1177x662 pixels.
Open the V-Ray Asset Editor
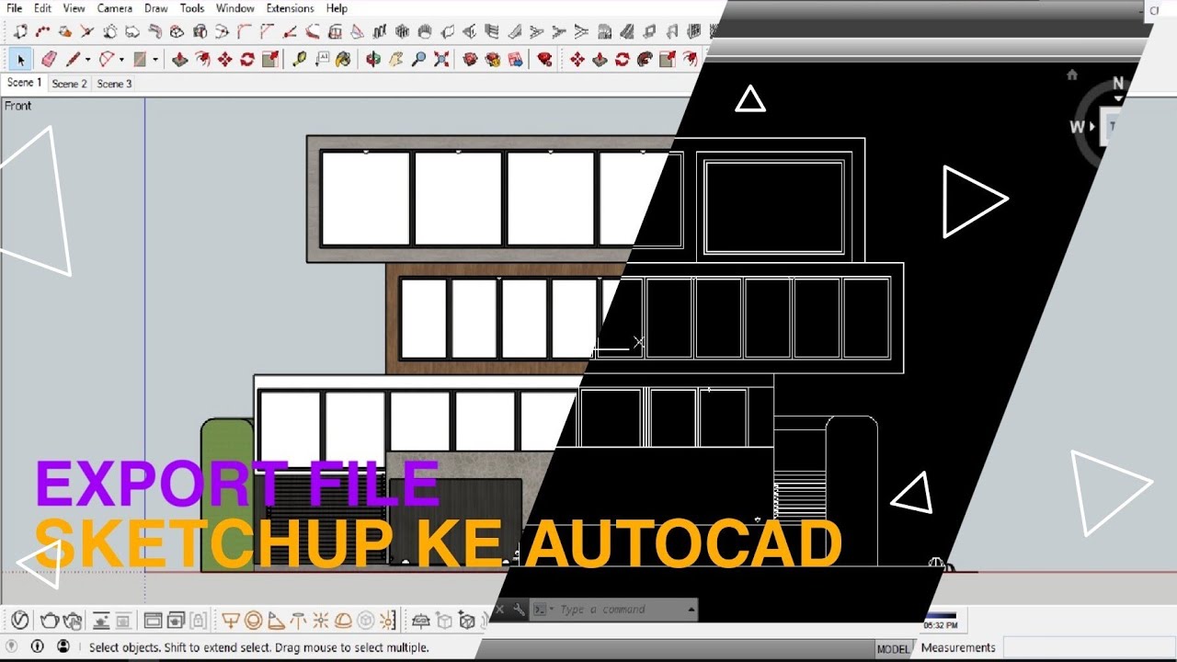click(20, 621)
